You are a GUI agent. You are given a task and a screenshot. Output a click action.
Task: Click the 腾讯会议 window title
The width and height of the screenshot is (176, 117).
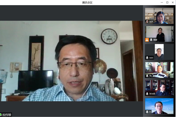87,3
